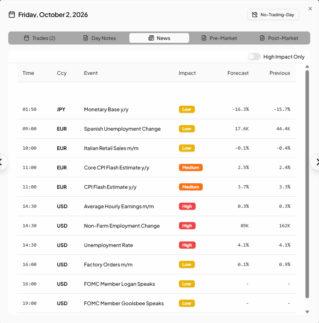
Task: Go to the previous day arrow
Action: pos(2,162)
